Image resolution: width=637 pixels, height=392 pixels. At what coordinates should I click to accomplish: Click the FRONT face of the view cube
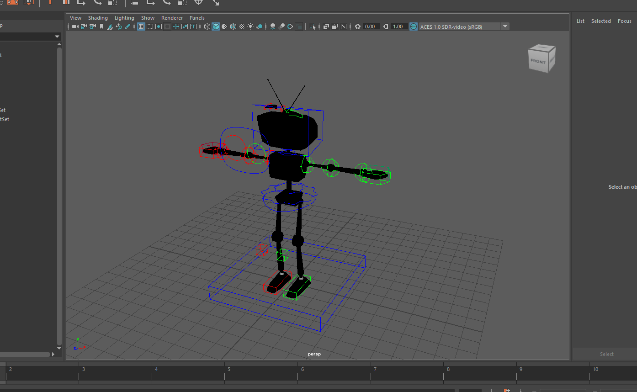click(x=538, y=62)
